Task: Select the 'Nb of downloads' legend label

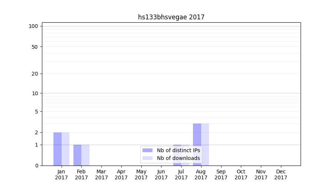Action: 178,158
